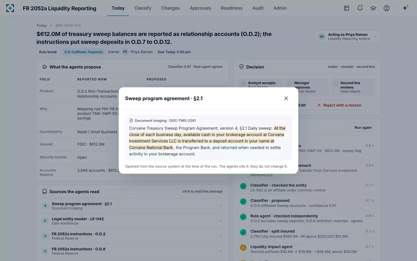
Task: Launch the sparkle AI assistant icon
Action: (405, 8)
